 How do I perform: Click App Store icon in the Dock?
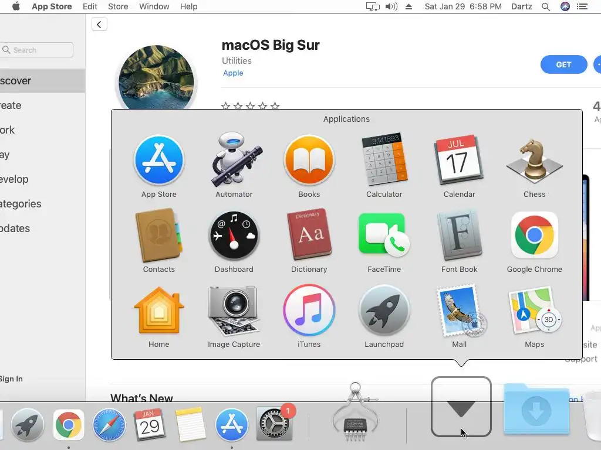pos(231,425)
